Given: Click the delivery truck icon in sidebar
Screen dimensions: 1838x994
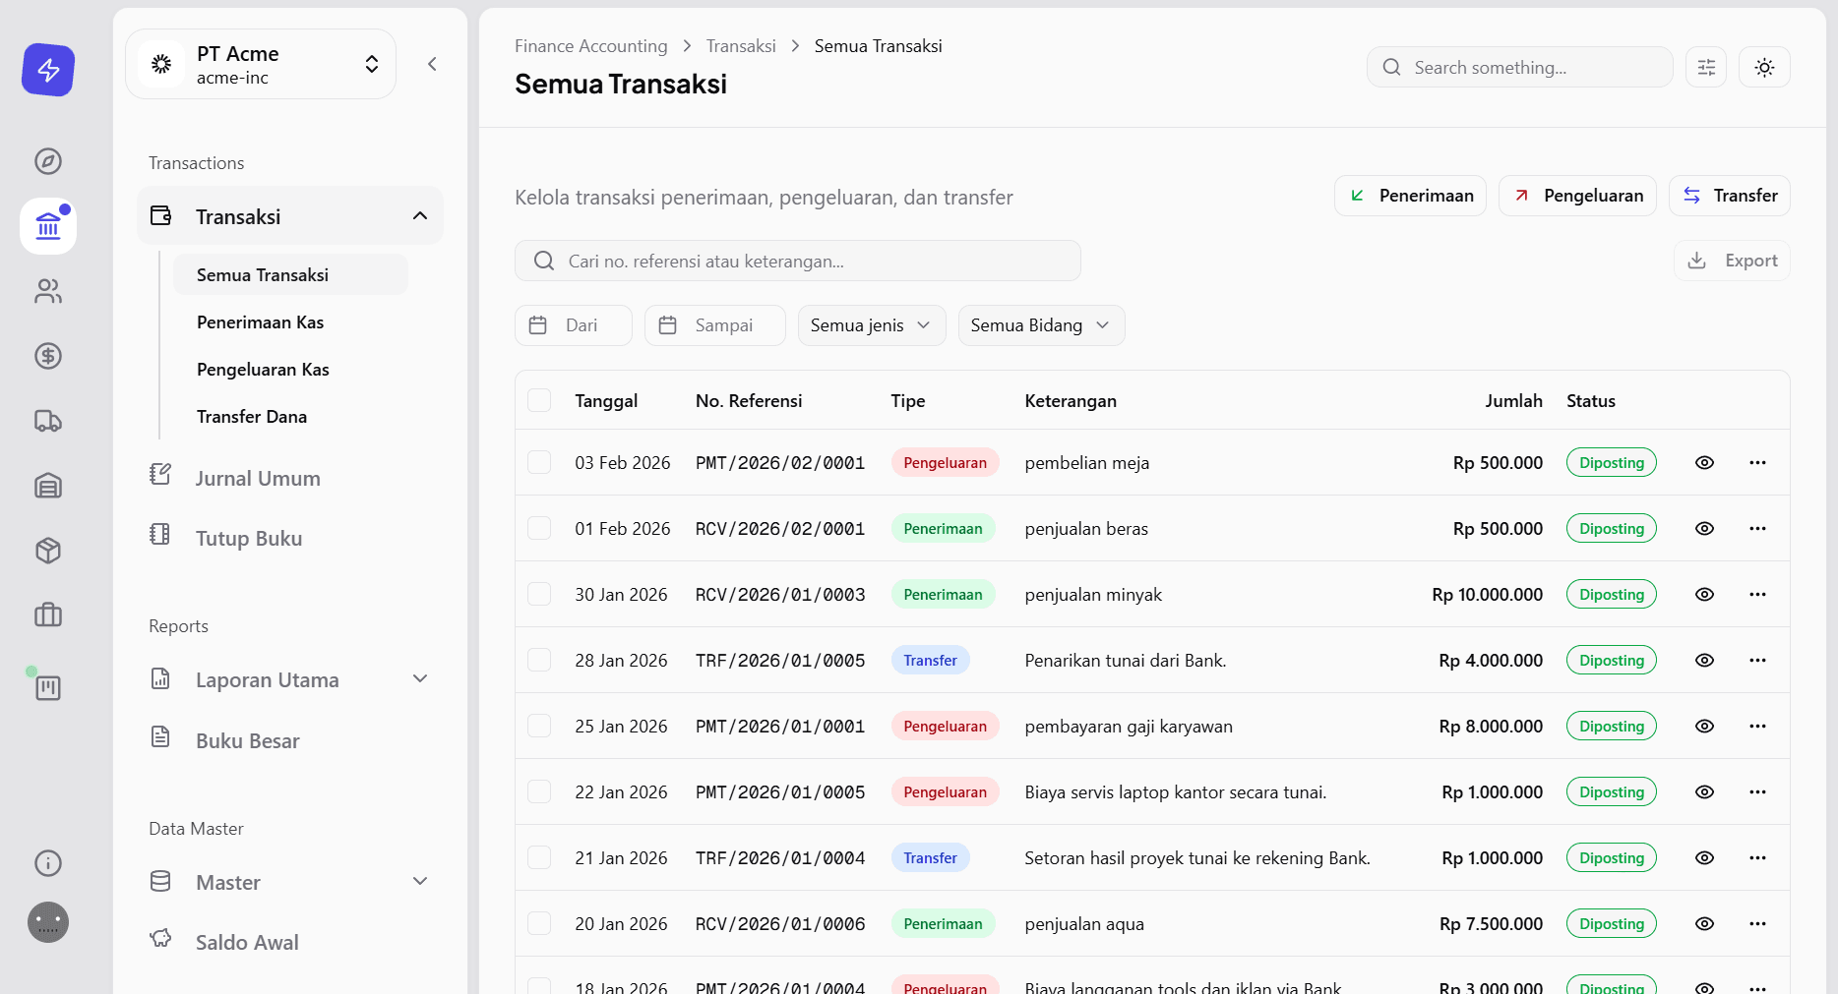Looking at the screenshot, I should [48, 421].
